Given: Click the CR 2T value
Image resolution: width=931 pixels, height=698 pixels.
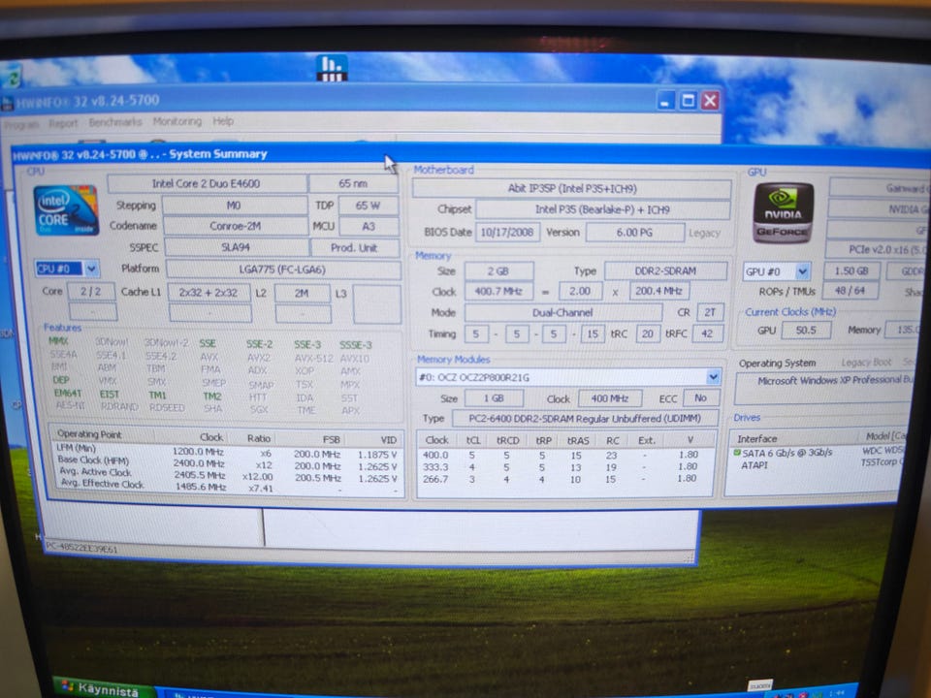Looking at the screenshot, I should [710, 312].
